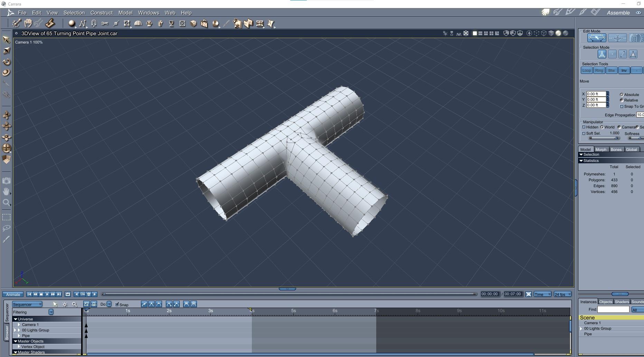Click the create keyframe key icon
This screenshot has height=357, width=644.
tap(83, 294)
